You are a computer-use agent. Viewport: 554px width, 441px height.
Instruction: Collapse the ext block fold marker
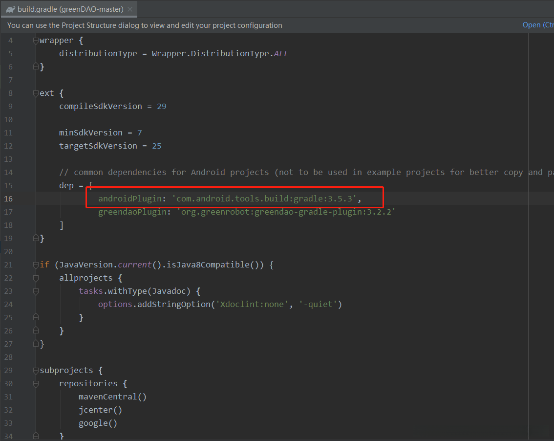point(36,93)
